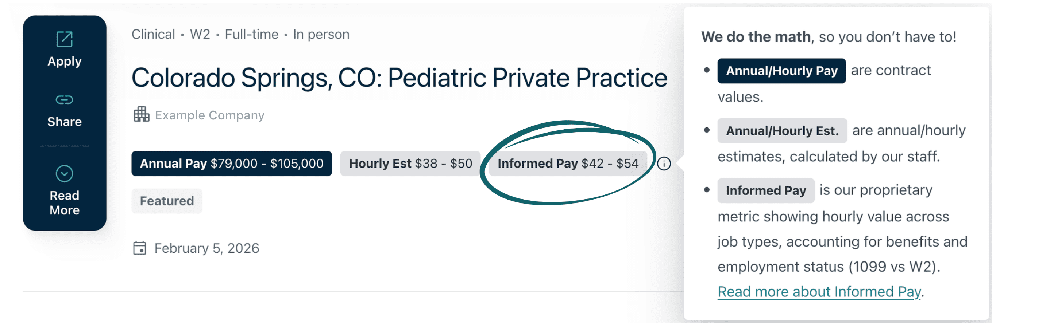
Task: Click the Featured tag
Action: pos(167,201)
